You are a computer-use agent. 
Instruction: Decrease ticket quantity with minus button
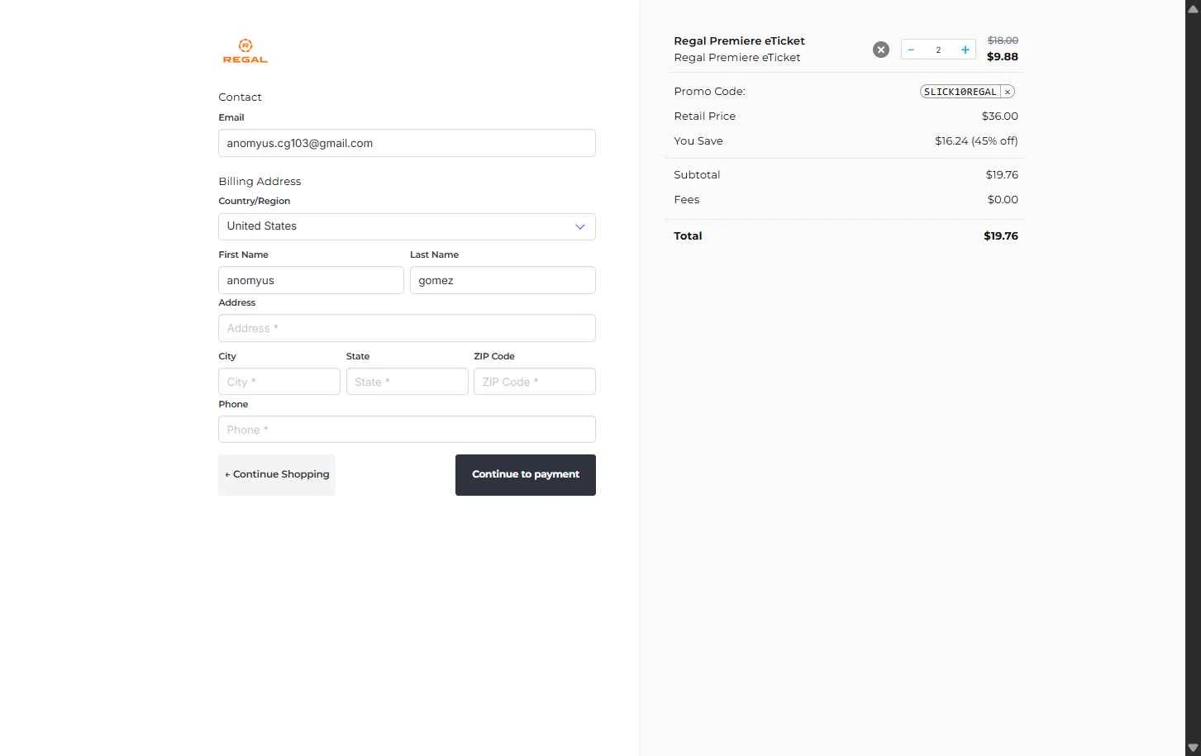(x=911, y=50)
